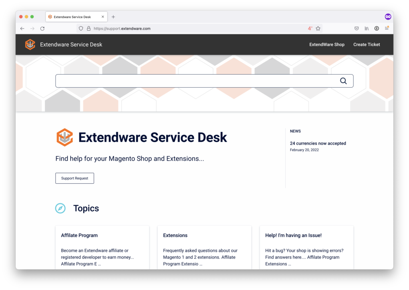
Task: Open ExtendWare Shop navigation link
Action: [327, 45]
